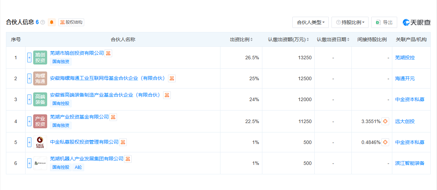Expand row for 安徽省高端装备制造产业基金
Screen dimensions: 437x190
pyautogui.click(x=29, y=99)
